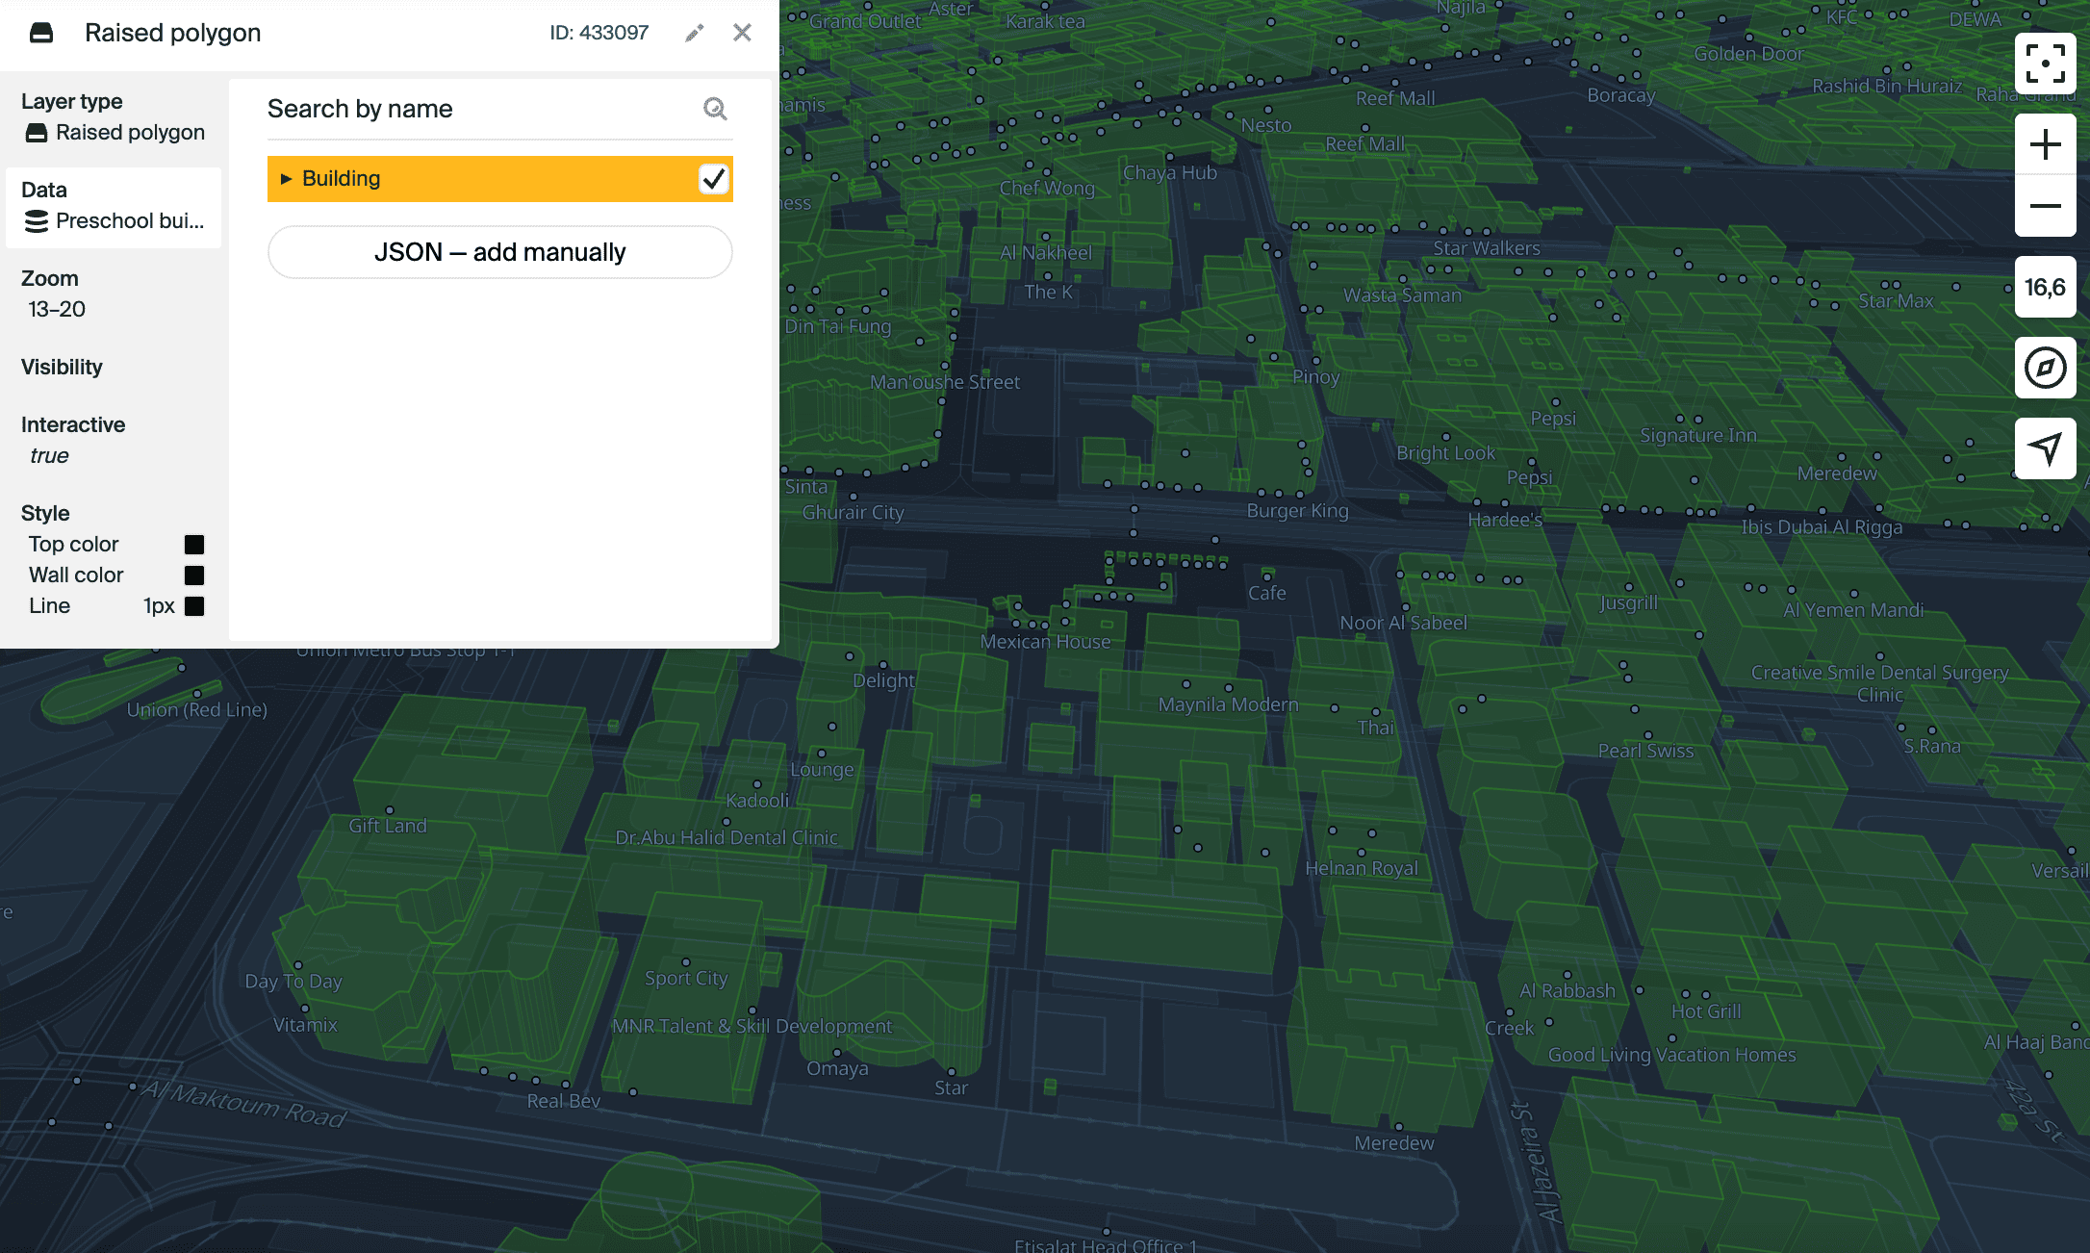This screenshot has height=1253, width=2090.
Task: Click the Wall color swatch
Action: [194, 575]
